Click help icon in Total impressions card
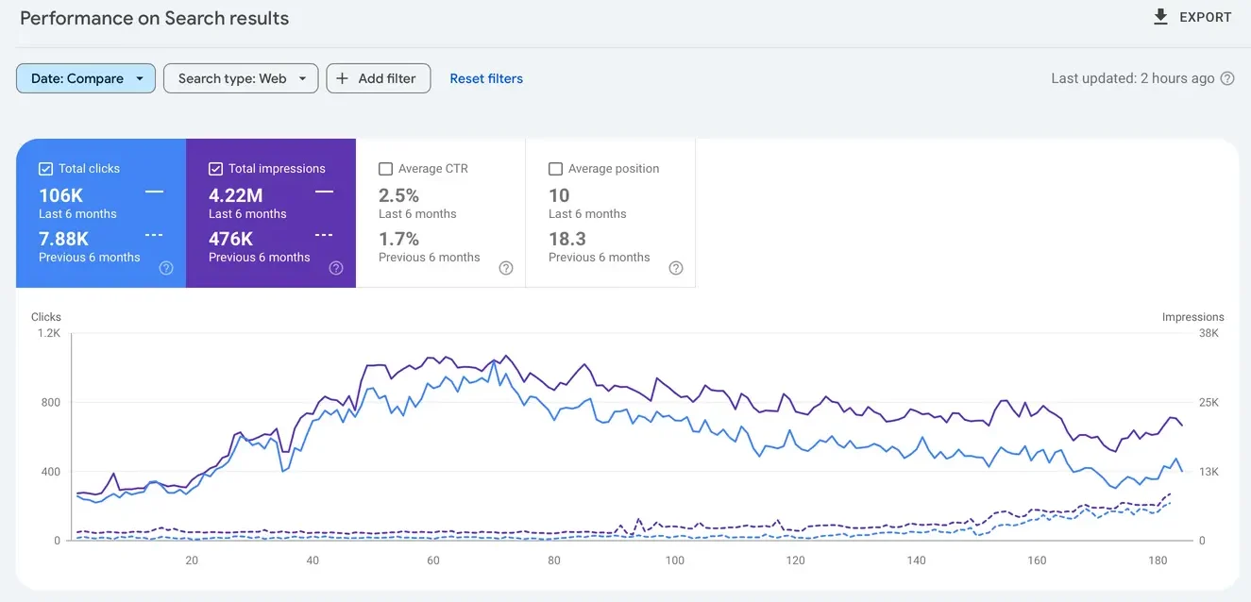This screenshot has width=1251, height=602. coord(336,268)
